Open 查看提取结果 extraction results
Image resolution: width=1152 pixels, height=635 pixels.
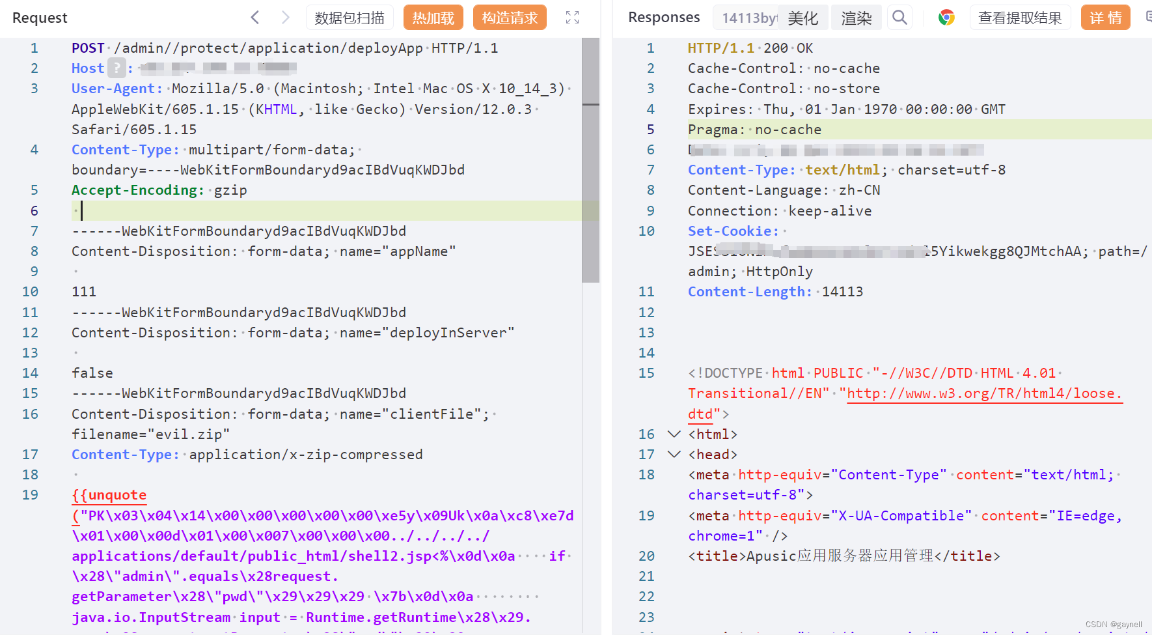click(x=1020, y=18)
